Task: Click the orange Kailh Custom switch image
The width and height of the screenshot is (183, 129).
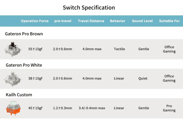Action: pos(12,108)
